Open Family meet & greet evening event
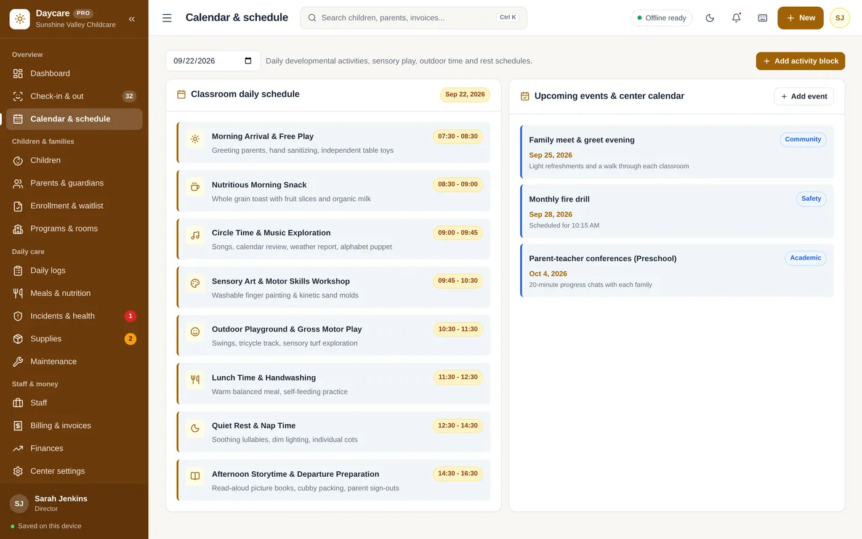The image size is (862, 539). [677, 152]
